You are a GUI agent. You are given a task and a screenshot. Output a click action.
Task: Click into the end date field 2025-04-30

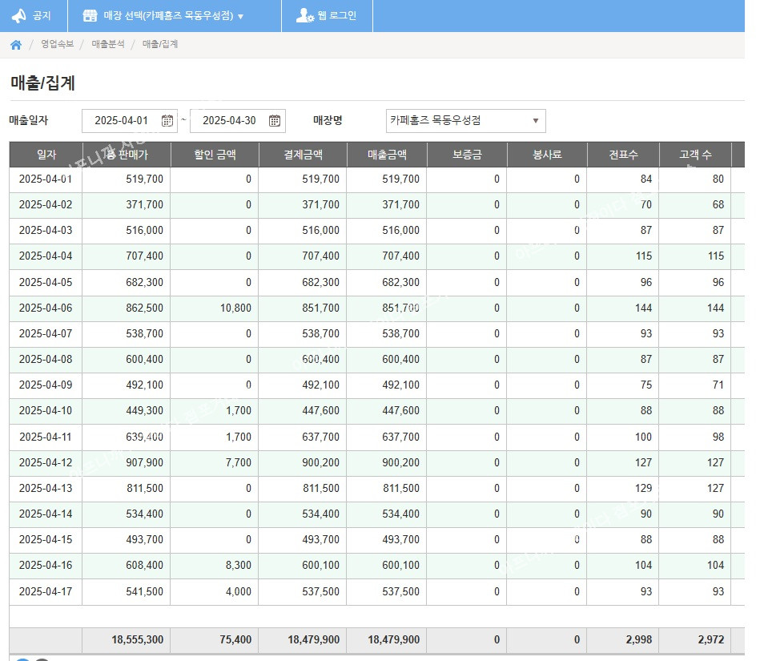(x=228, y=121)
